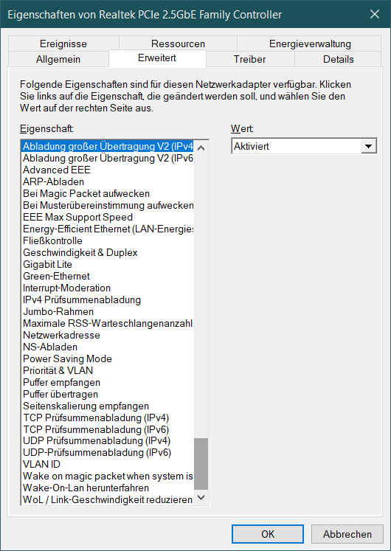Viewport: 391px width, 551px height.
Task: Open the Allgemein tab
Action: click(x=58, y=59)
